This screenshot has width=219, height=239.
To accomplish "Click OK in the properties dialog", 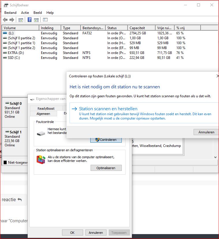I will 72,233.
